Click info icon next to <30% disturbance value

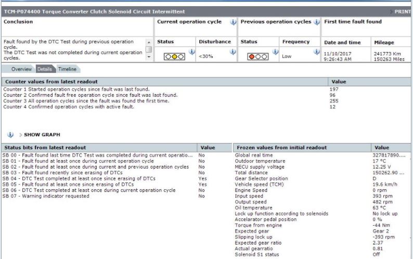click(x=233, y=51)
